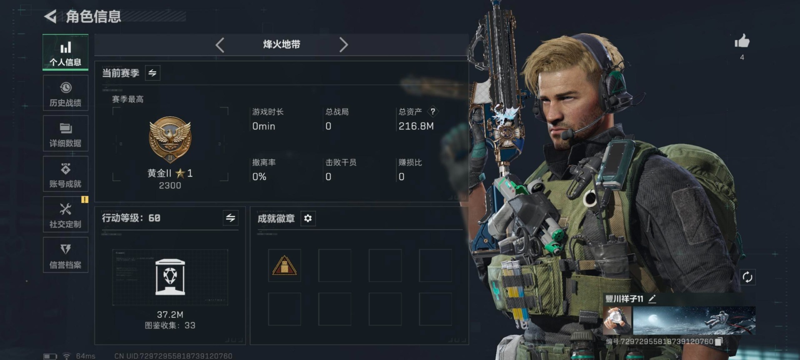Open the 详细数据 sidebar section
800x360 pixels.
click(65, 133)
